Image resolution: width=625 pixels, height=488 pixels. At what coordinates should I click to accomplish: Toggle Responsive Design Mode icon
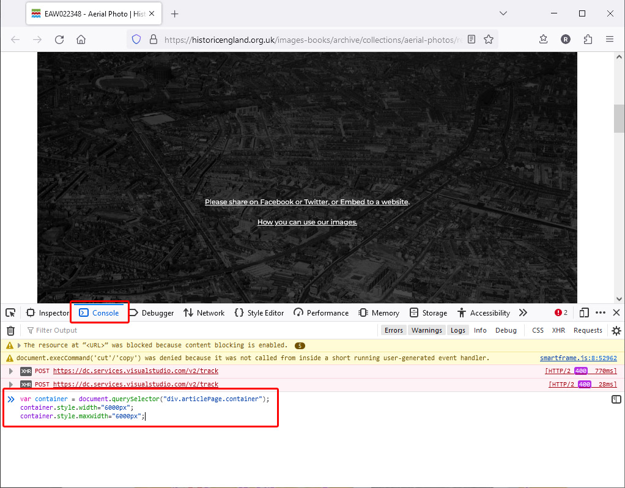(x=584, y=312)
